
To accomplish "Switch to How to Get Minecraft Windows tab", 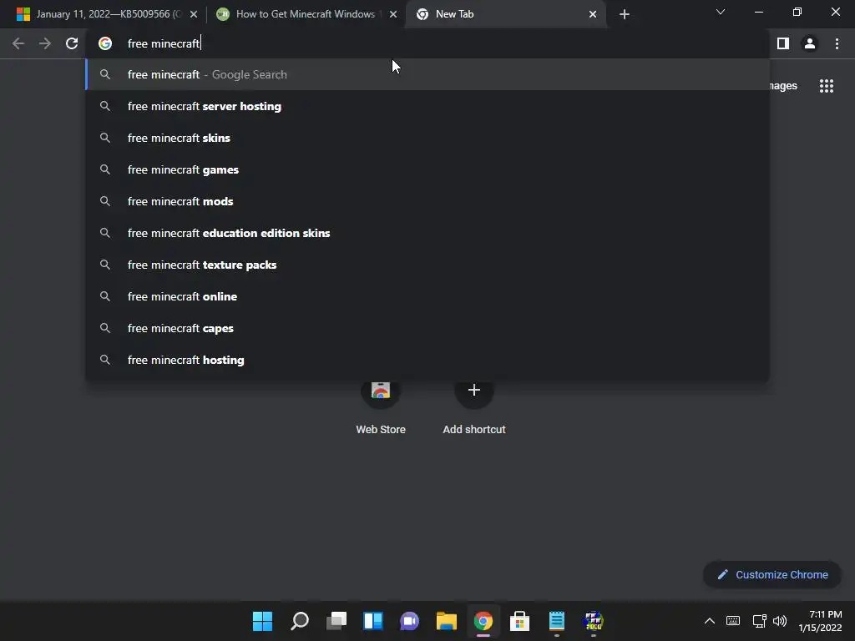I will coord(306,14).
